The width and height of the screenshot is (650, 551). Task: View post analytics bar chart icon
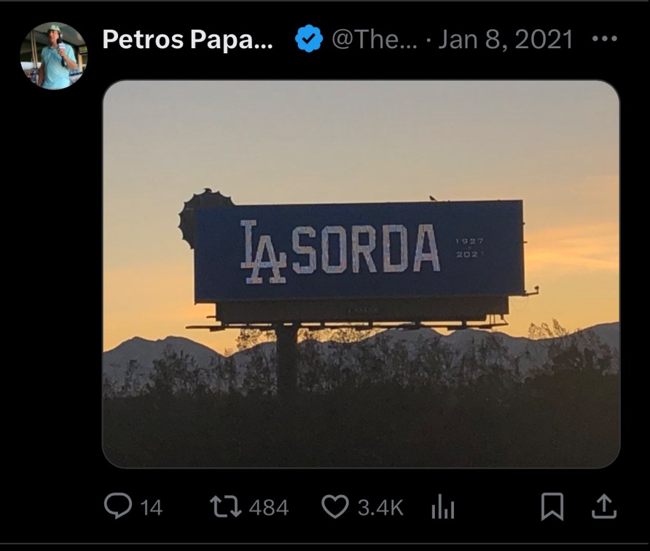coord(442,507)
